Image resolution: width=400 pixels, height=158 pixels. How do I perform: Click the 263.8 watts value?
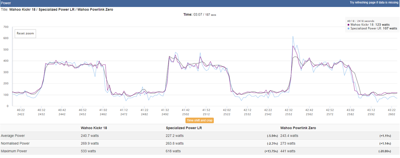point(175,143)
